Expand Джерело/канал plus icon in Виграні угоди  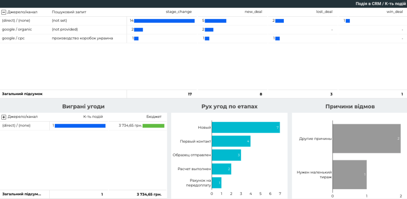[x=4, y=117]
